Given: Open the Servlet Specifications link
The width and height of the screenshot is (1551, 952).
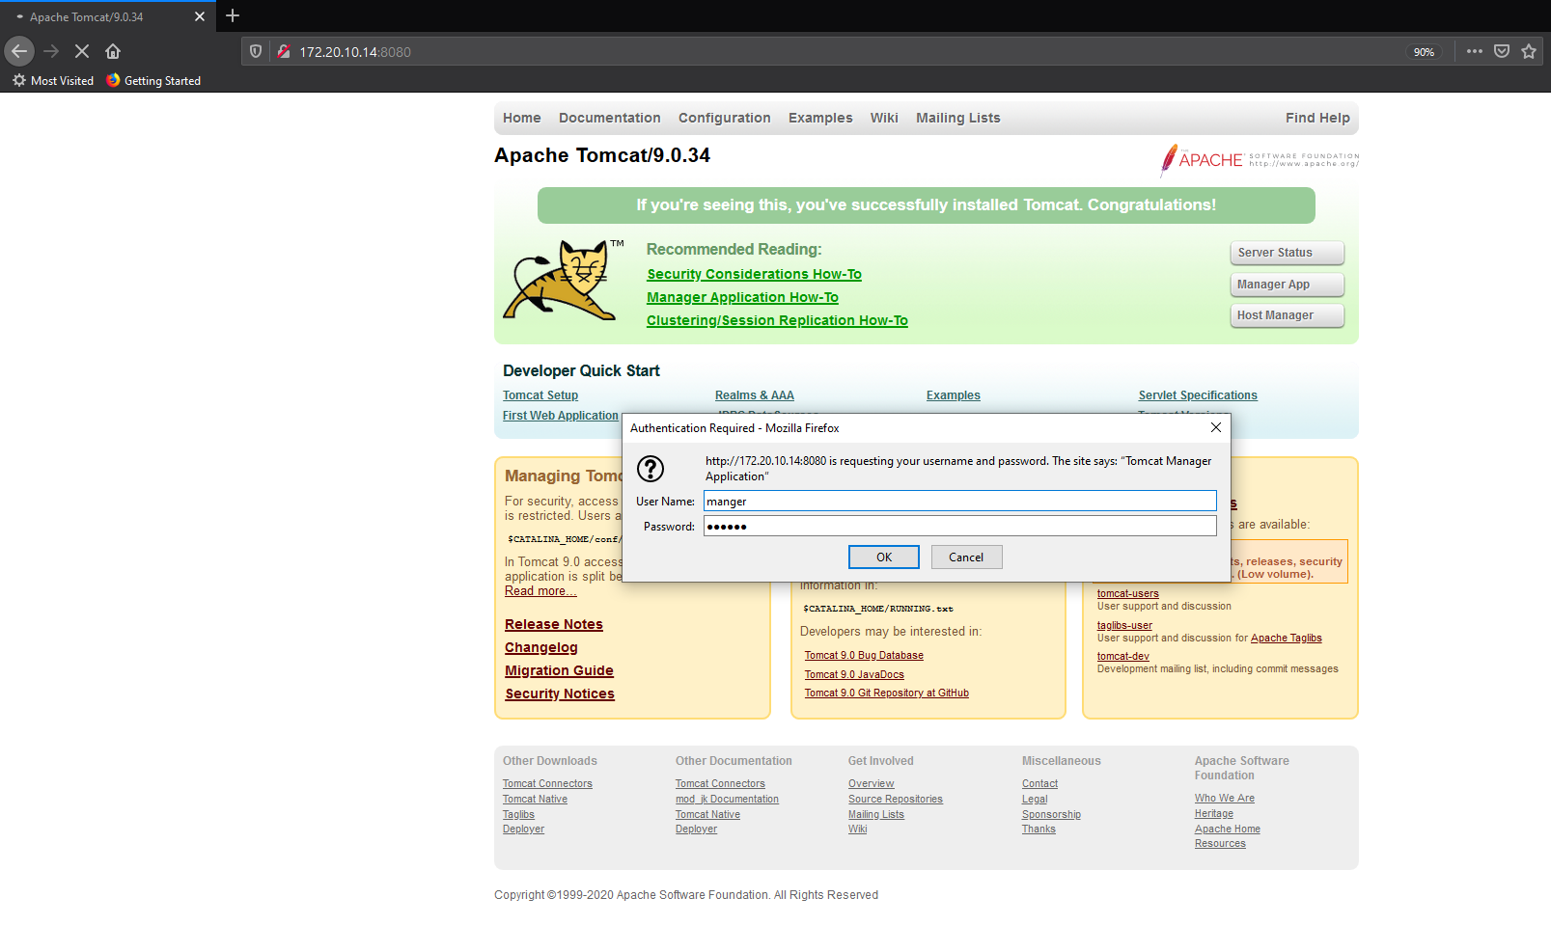Looking at the screenshot, I should (1198, 395).
